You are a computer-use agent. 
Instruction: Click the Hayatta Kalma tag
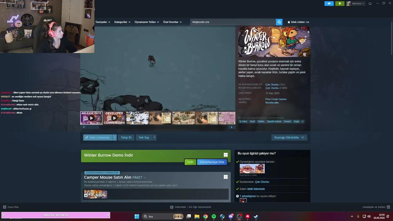point(274,122)
